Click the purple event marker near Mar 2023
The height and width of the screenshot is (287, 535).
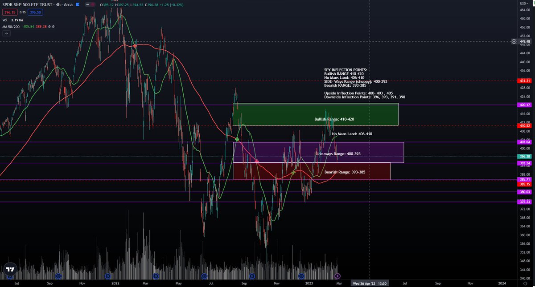337,275
